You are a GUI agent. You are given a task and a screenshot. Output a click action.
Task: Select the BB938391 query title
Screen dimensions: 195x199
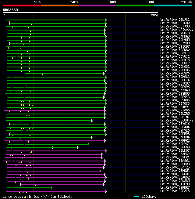click(11, 10)
